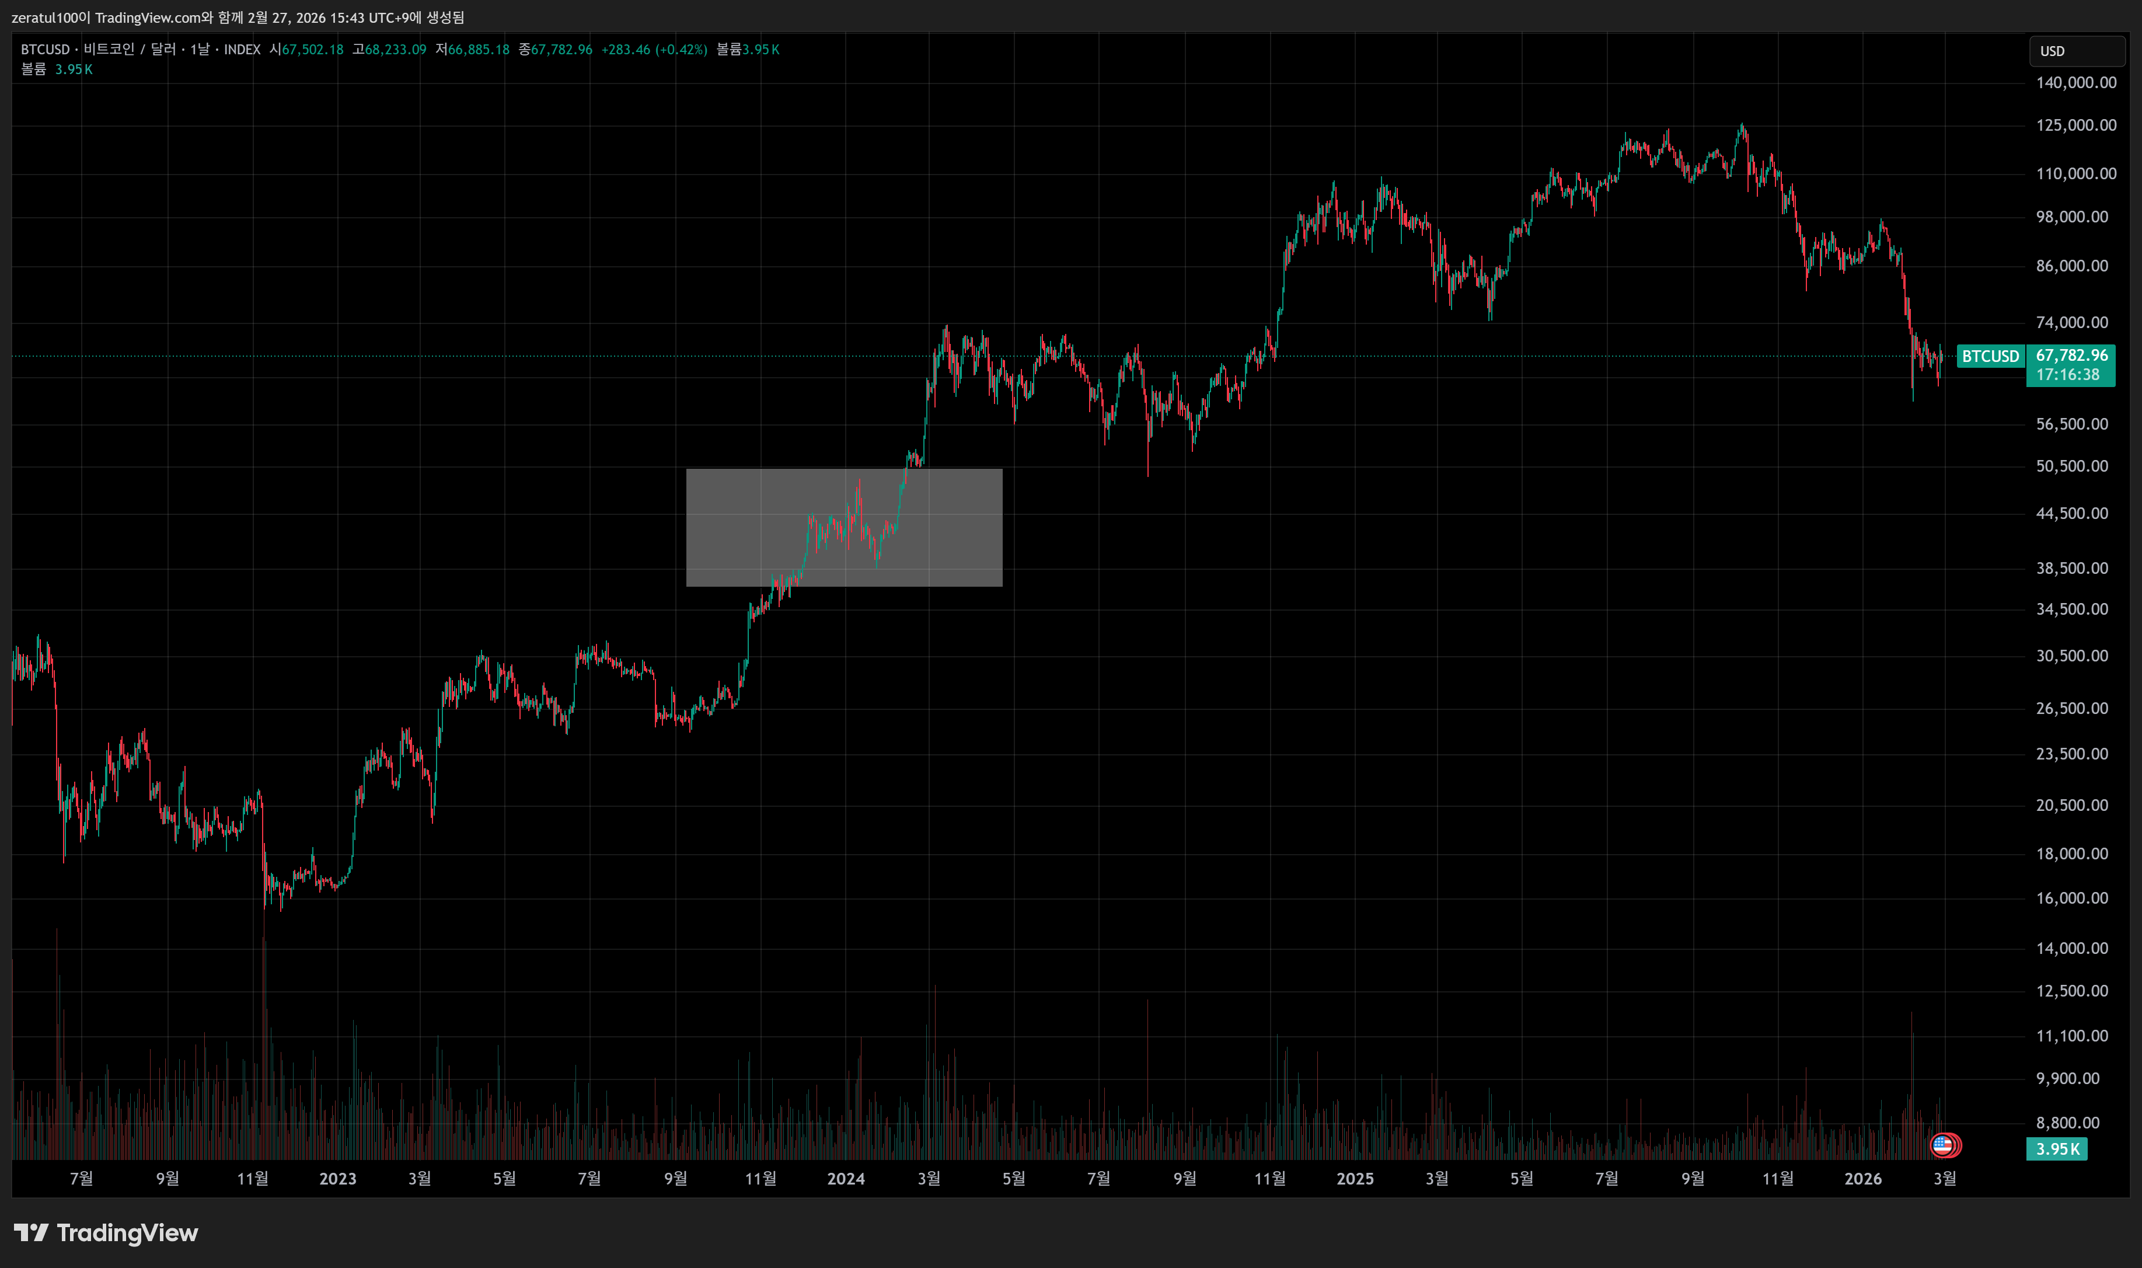Open the USD currency selector
Viewport: 2142px width, 1268px height.
(x=2076, y=51)
